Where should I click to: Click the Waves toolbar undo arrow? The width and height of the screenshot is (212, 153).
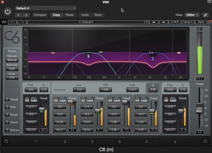click(x=13, y=22)
